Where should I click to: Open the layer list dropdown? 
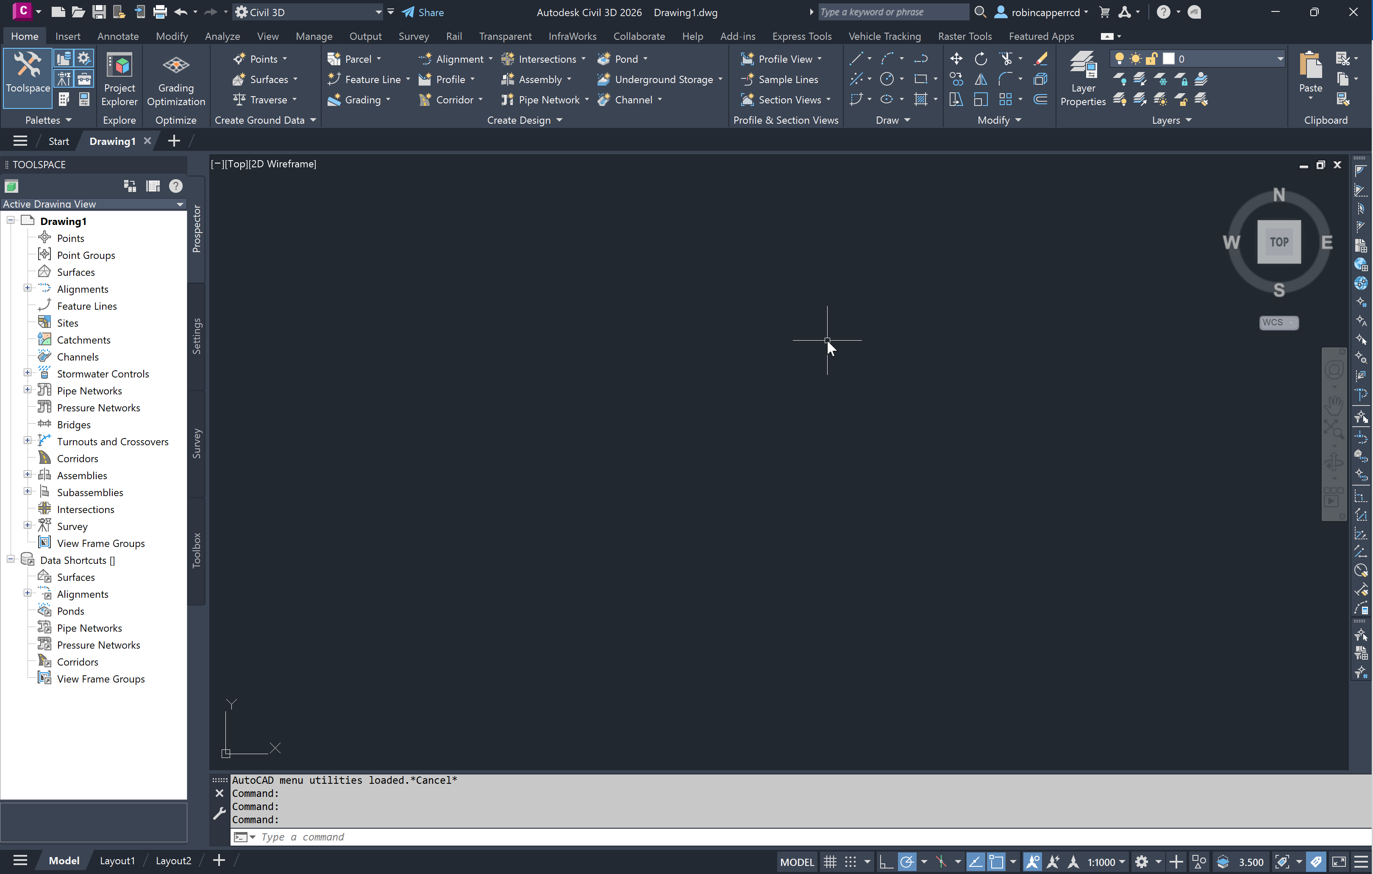coord(1279,59)
